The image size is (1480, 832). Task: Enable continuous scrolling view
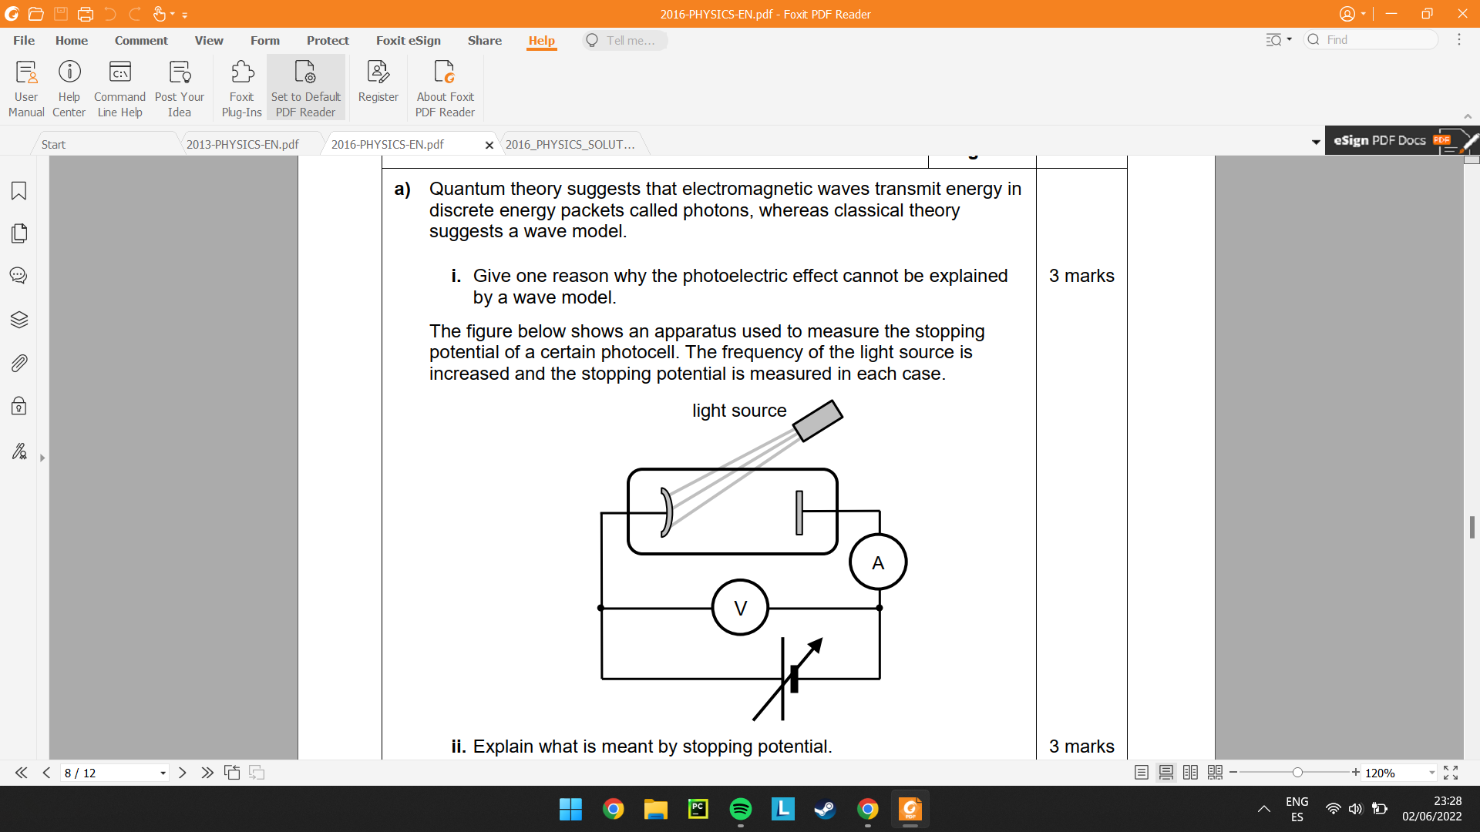pos(1166,773)
